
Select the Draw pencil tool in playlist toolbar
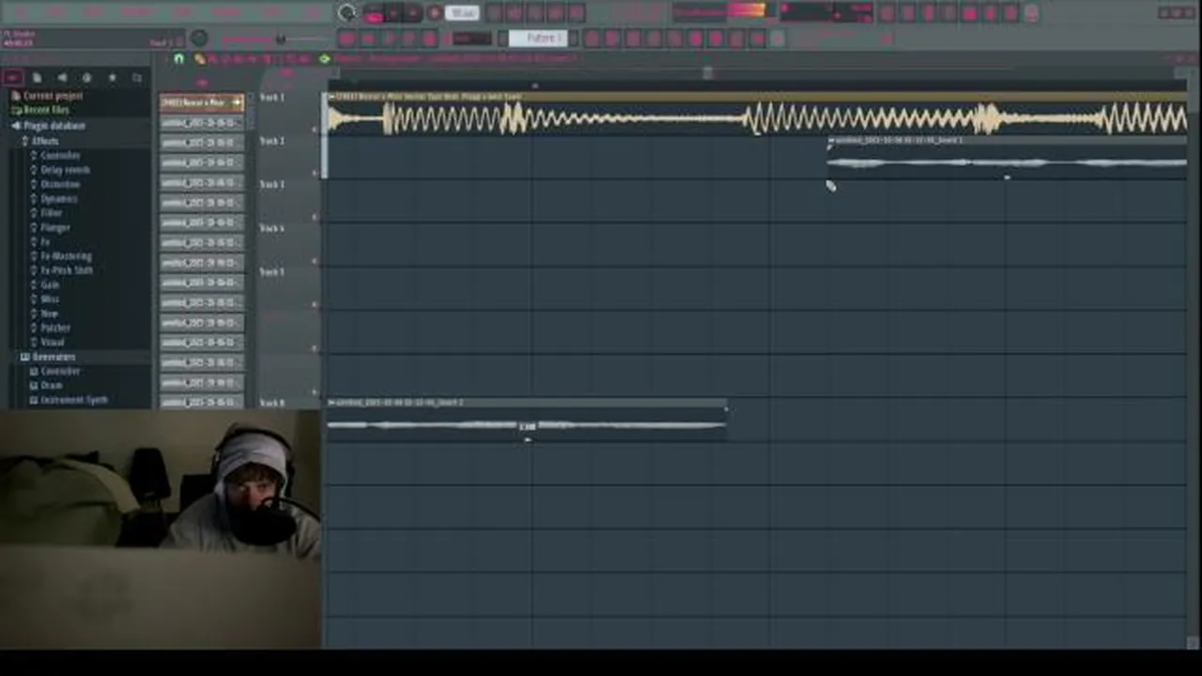pos(200,59)
